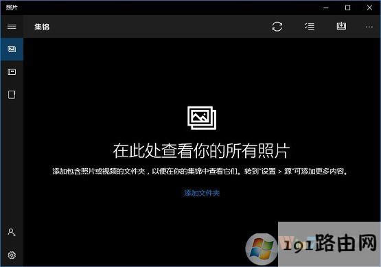The height and width of the screenshot is (267, 381).
Task: Open the hamburger navigation menu
Action: point(12,27)
